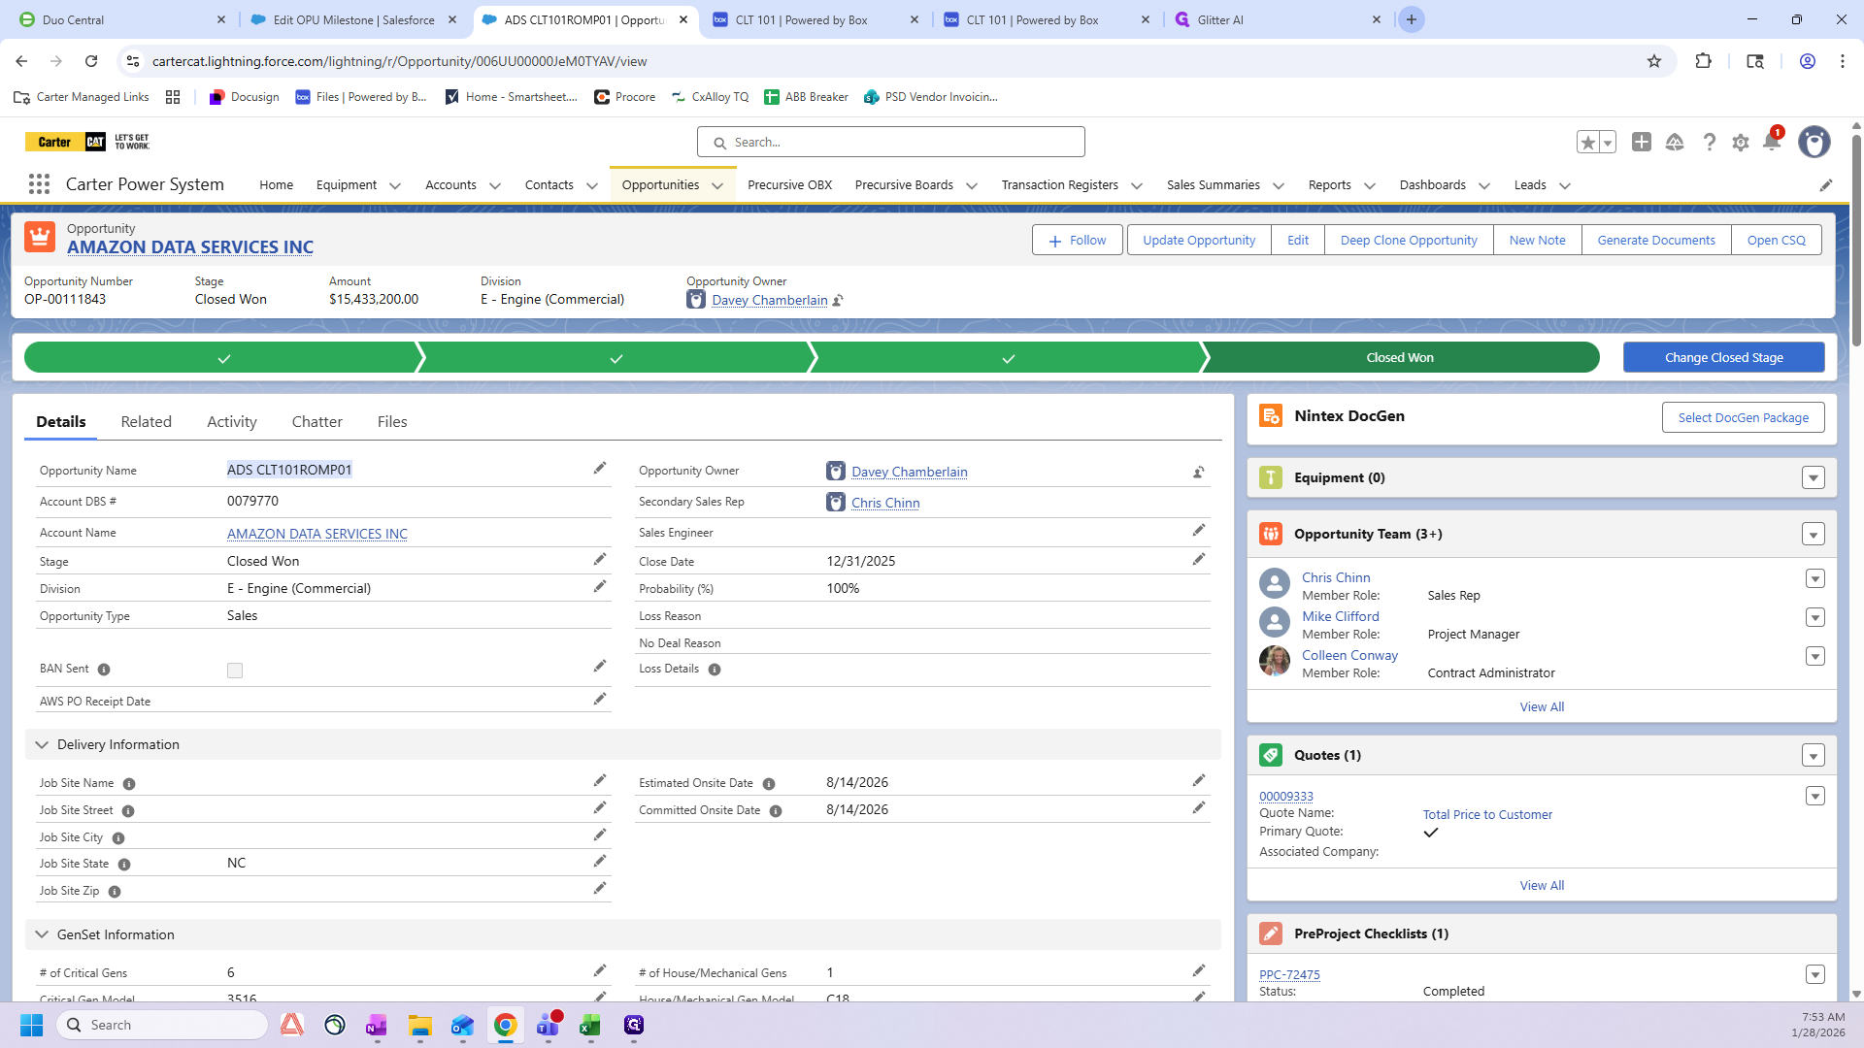The width and height of the screenshot is (1864, 1048).
Task: Switch to the Related tab
Action: [146, 421]
